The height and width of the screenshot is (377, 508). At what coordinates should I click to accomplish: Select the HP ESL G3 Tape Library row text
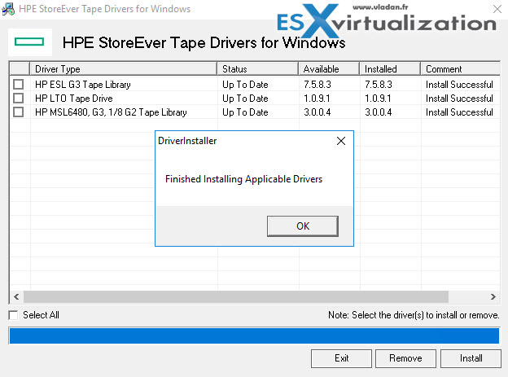click(83, 85)
